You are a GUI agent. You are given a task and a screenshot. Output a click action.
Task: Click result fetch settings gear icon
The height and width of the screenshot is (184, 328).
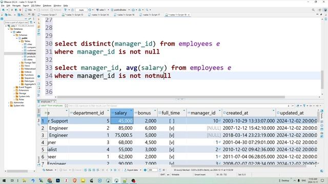(145, 170)
